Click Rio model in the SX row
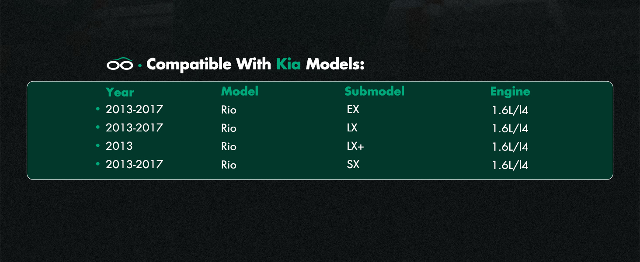 229,165
